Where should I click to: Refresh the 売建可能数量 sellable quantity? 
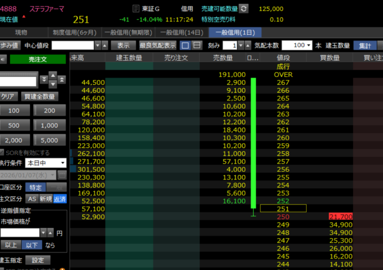pyautogui.click(x=244, y=9)
